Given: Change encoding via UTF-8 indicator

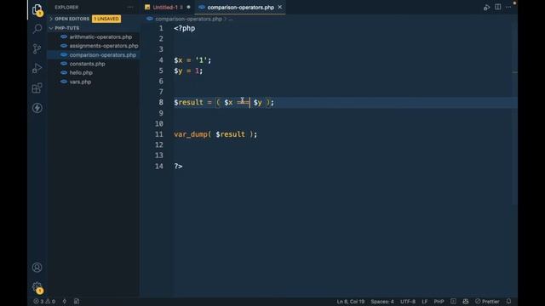Looking at the screenshot, I should click(x=407, y=302).
